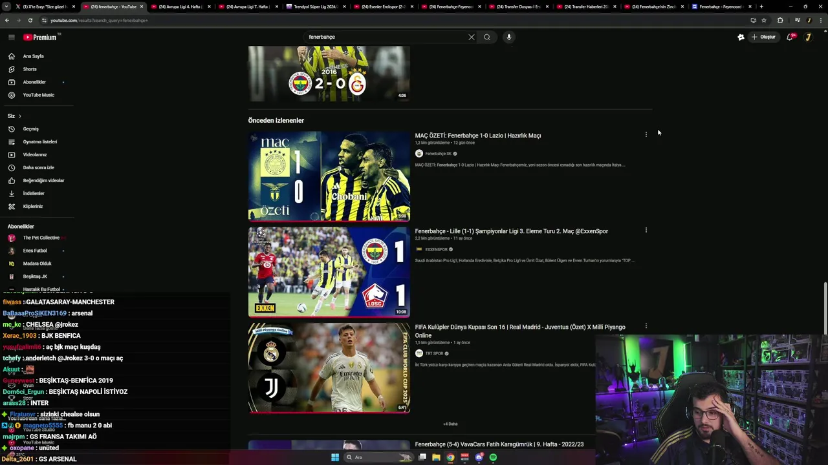Viewport: 828px width, 465px height.
Task: Switch to Avrupa Ligi 4. Hafta tab
Action: pos(179,6)
